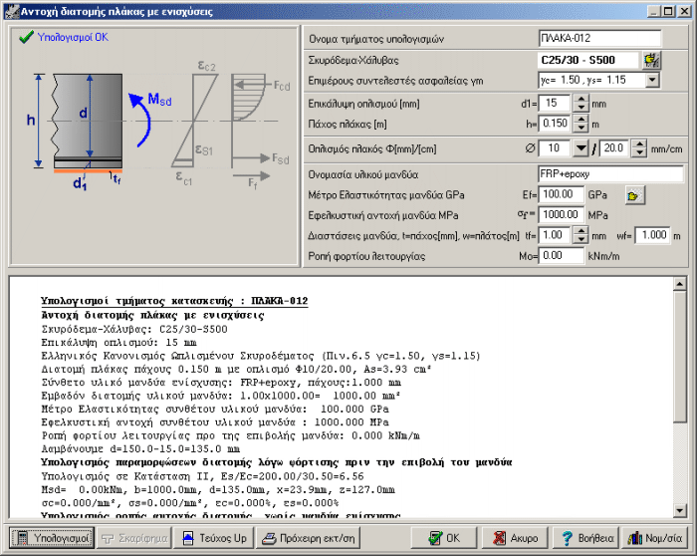Click report line Λαμβάνουμε d=150.0-15.0=135.0 mm
Image resolution: width=697 pixels, height=556 pixels.
tap(140, 448)
